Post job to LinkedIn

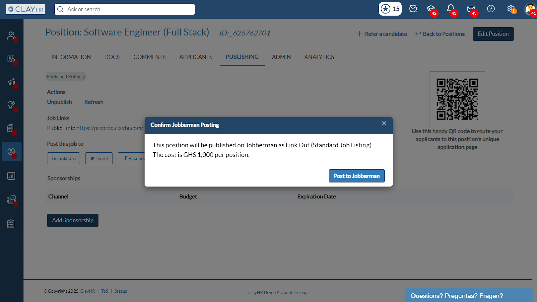point(63,158)
